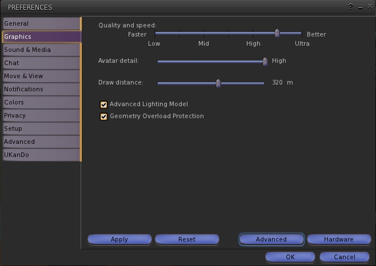
Task: Select the UKanDo tab
Action: pyautogui.click(x=41, y=155)
